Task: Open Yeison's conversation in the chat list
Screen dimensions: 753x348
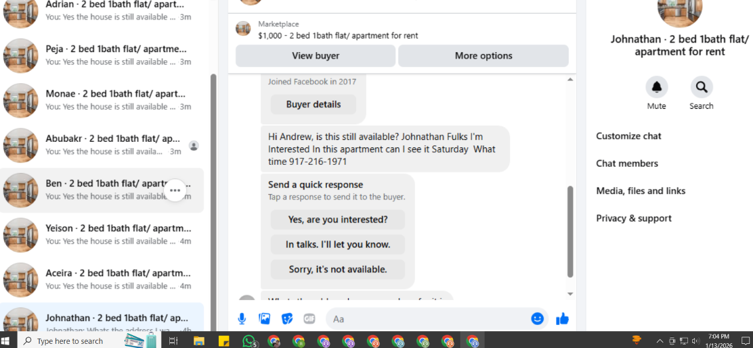Action: point(102,235)
